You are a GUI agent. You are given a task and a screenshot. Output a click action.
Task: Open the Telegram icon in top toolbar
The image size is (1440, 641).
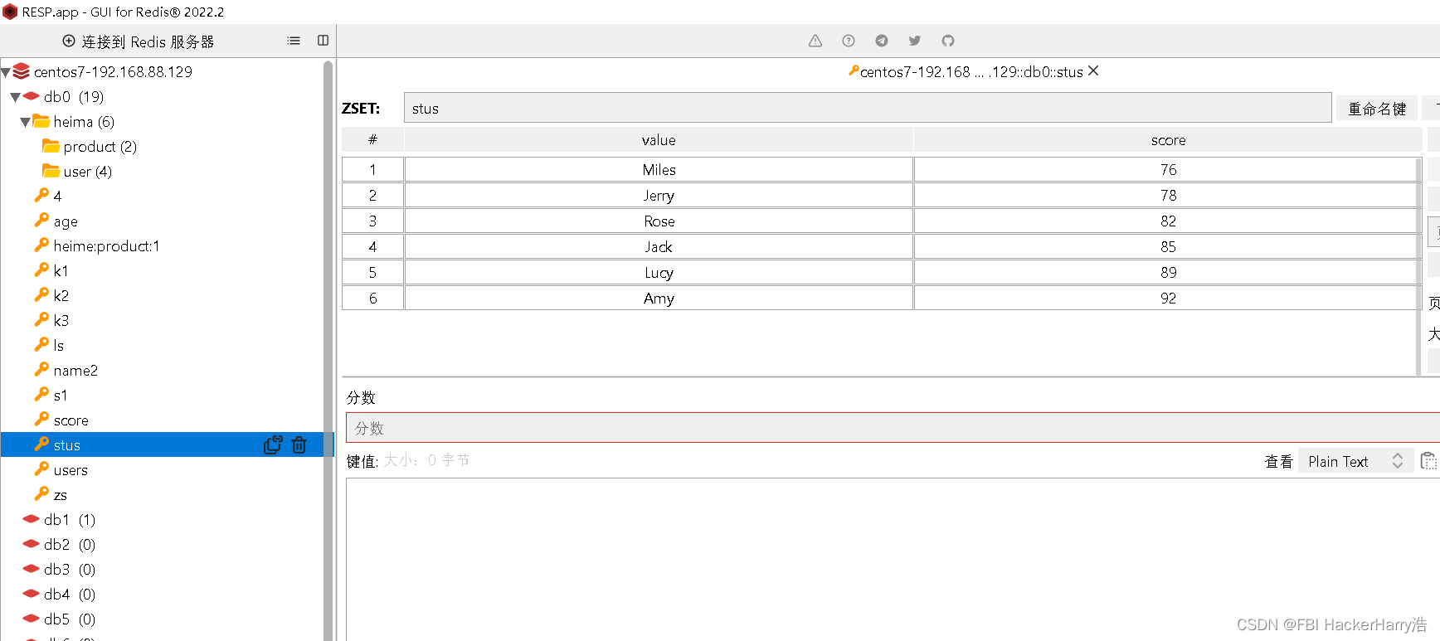tap(882, 41)
